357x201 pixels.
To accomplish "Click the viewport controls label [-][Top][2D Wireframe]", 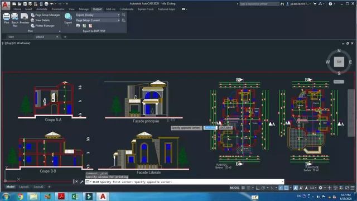I will [16, 43].
